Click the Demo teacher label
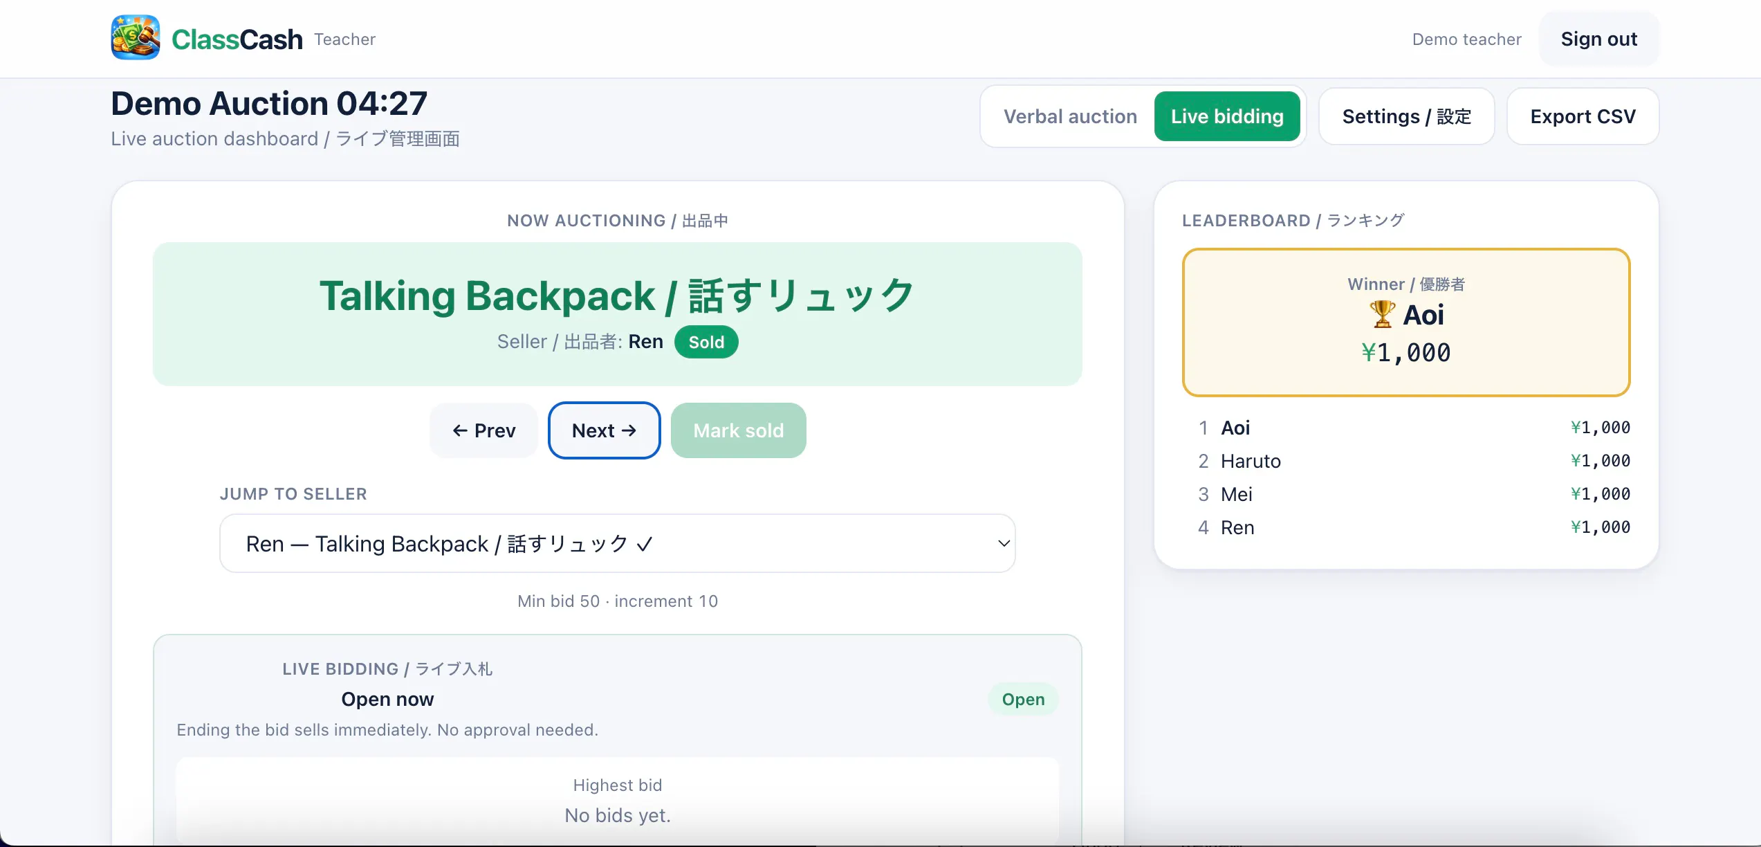Image resolution: width=1761 pixels, height=847 pixels. click(1466, 39)
